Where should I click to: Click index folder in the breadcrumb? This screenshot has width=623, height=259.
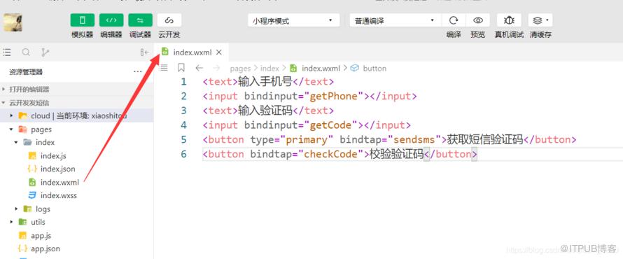[269, 69]
